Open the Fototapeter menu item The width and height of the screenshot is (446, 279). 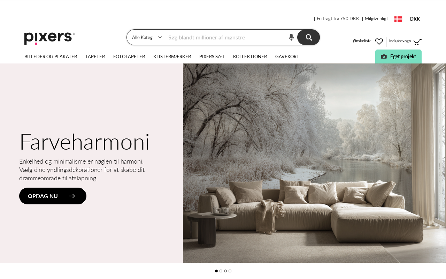point(129,56)
